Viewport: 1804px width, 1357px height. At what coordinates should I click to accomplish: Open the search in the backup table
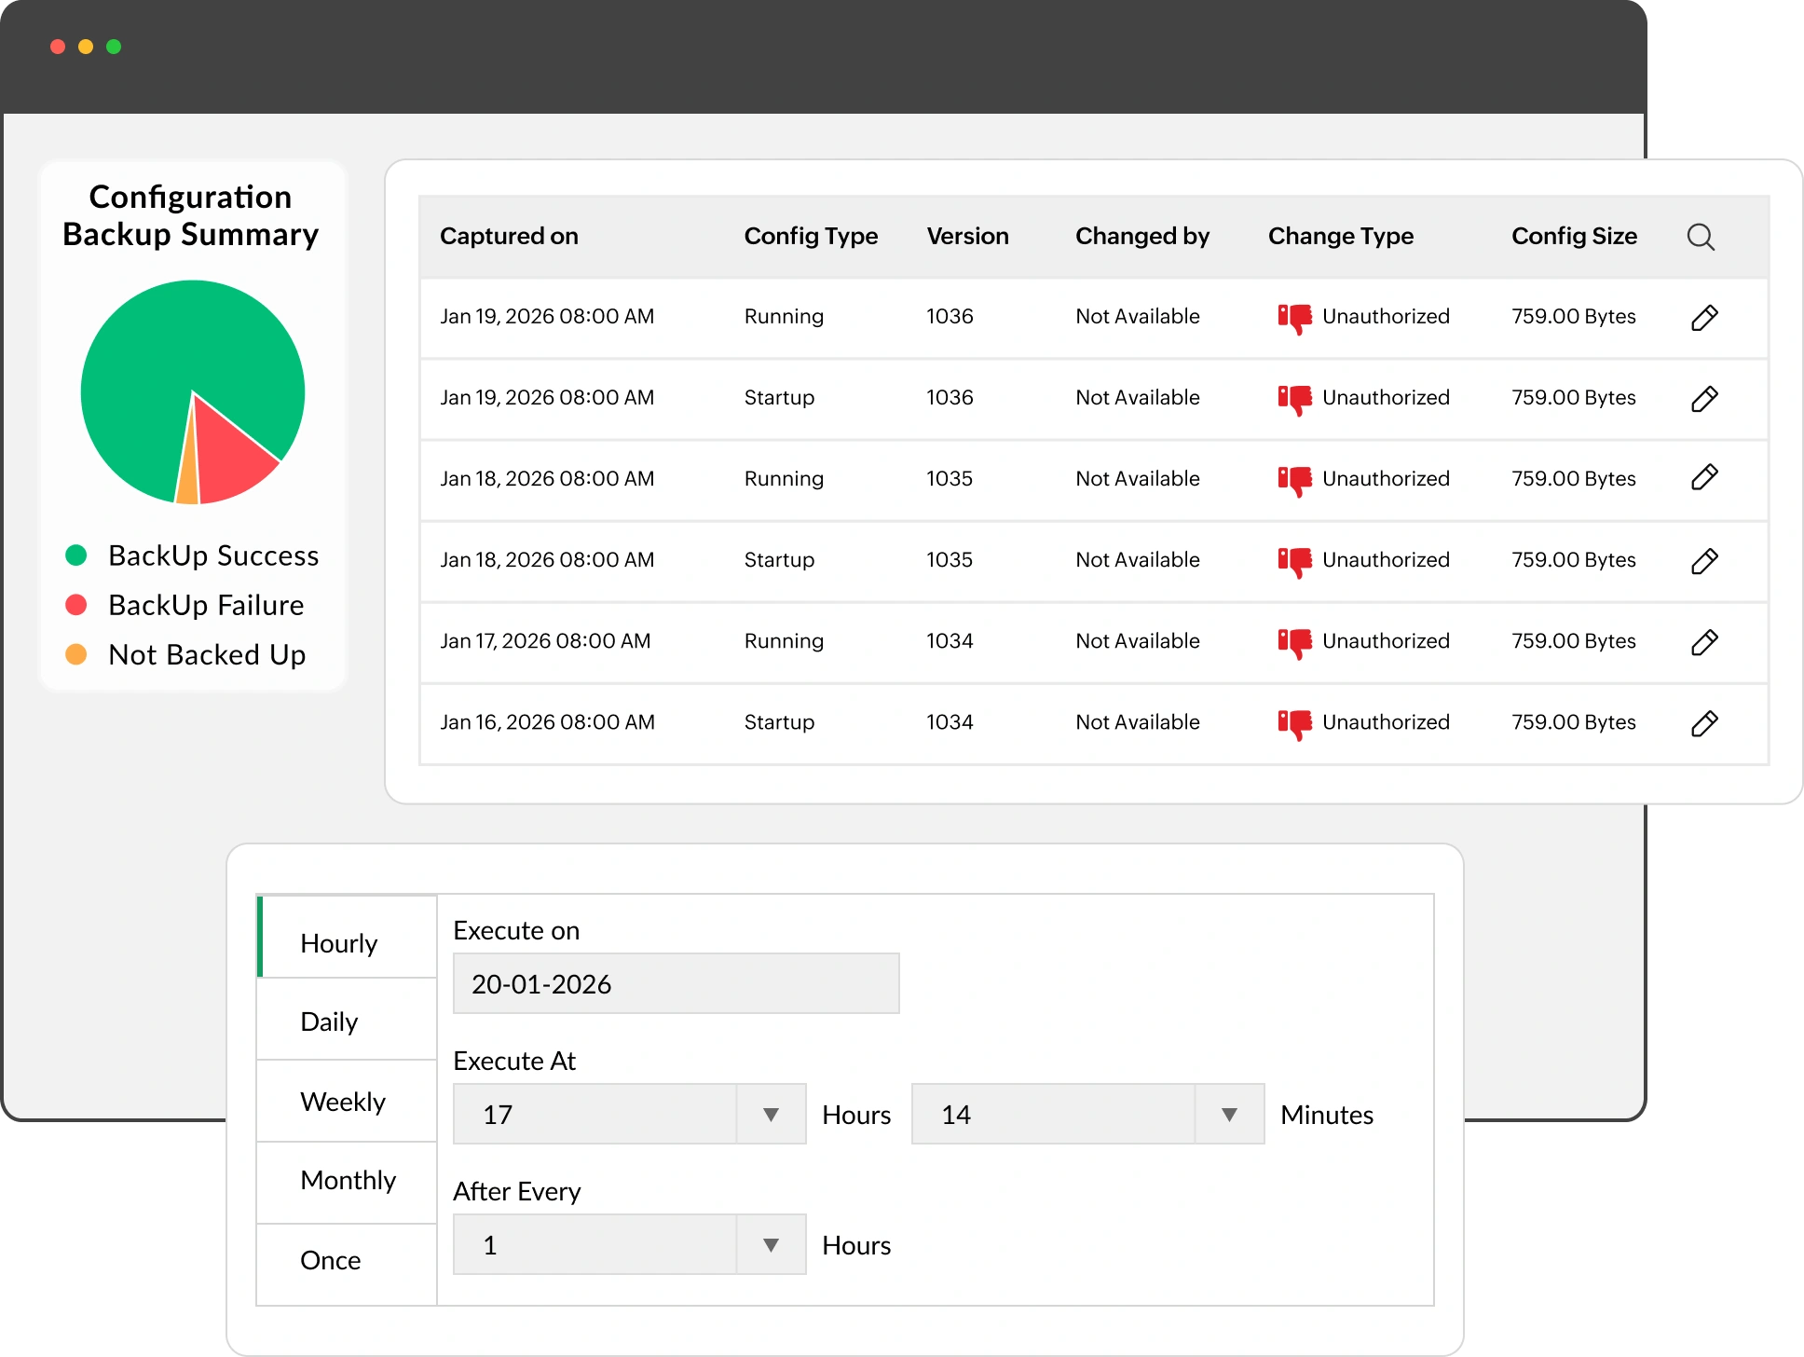(x=1701, y=236)
